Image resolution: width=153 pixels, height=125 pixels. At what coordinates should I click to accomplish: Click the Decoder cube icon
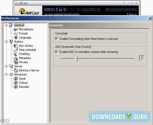coord(16,87)
